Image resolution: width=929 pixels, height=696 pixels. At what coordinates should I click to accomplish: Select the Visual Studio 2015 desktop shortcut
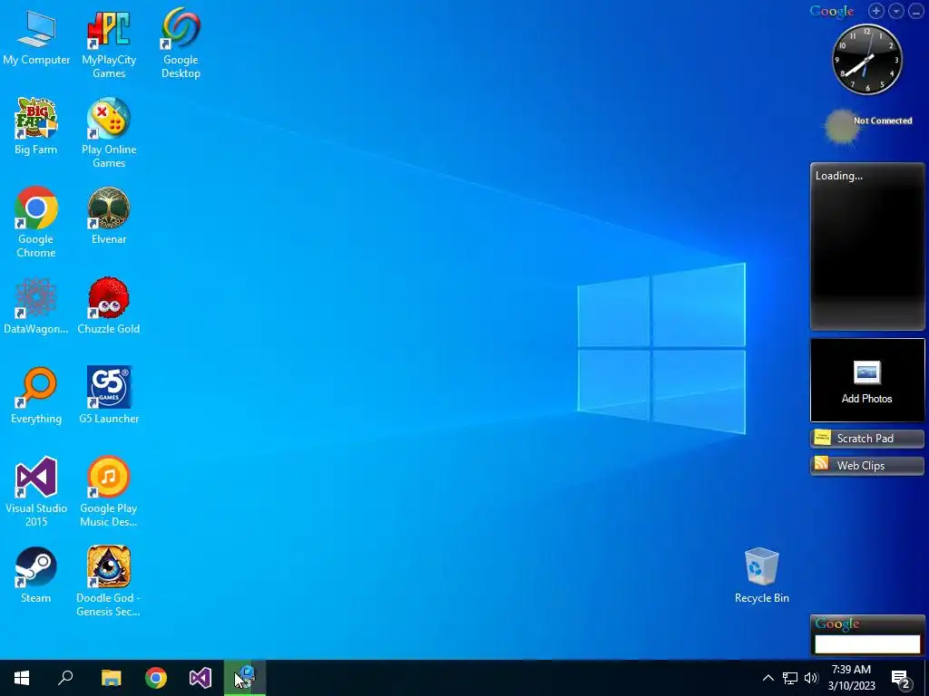36,491
